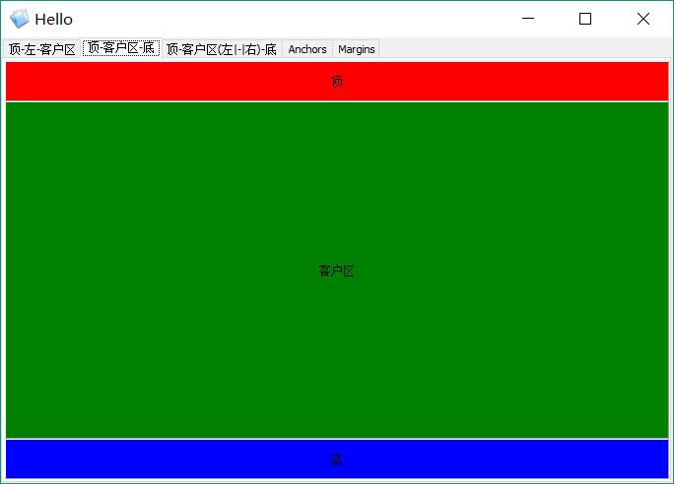Image resolution: width=674 pixels, height=484 pixels.
Task: Select the 顶-客户区-底 tab
Action: click(121, 47)
